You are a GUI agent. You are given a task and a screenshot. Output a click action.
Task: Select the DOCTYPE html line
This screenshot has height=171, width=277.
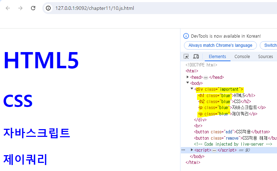coord(201,65)
